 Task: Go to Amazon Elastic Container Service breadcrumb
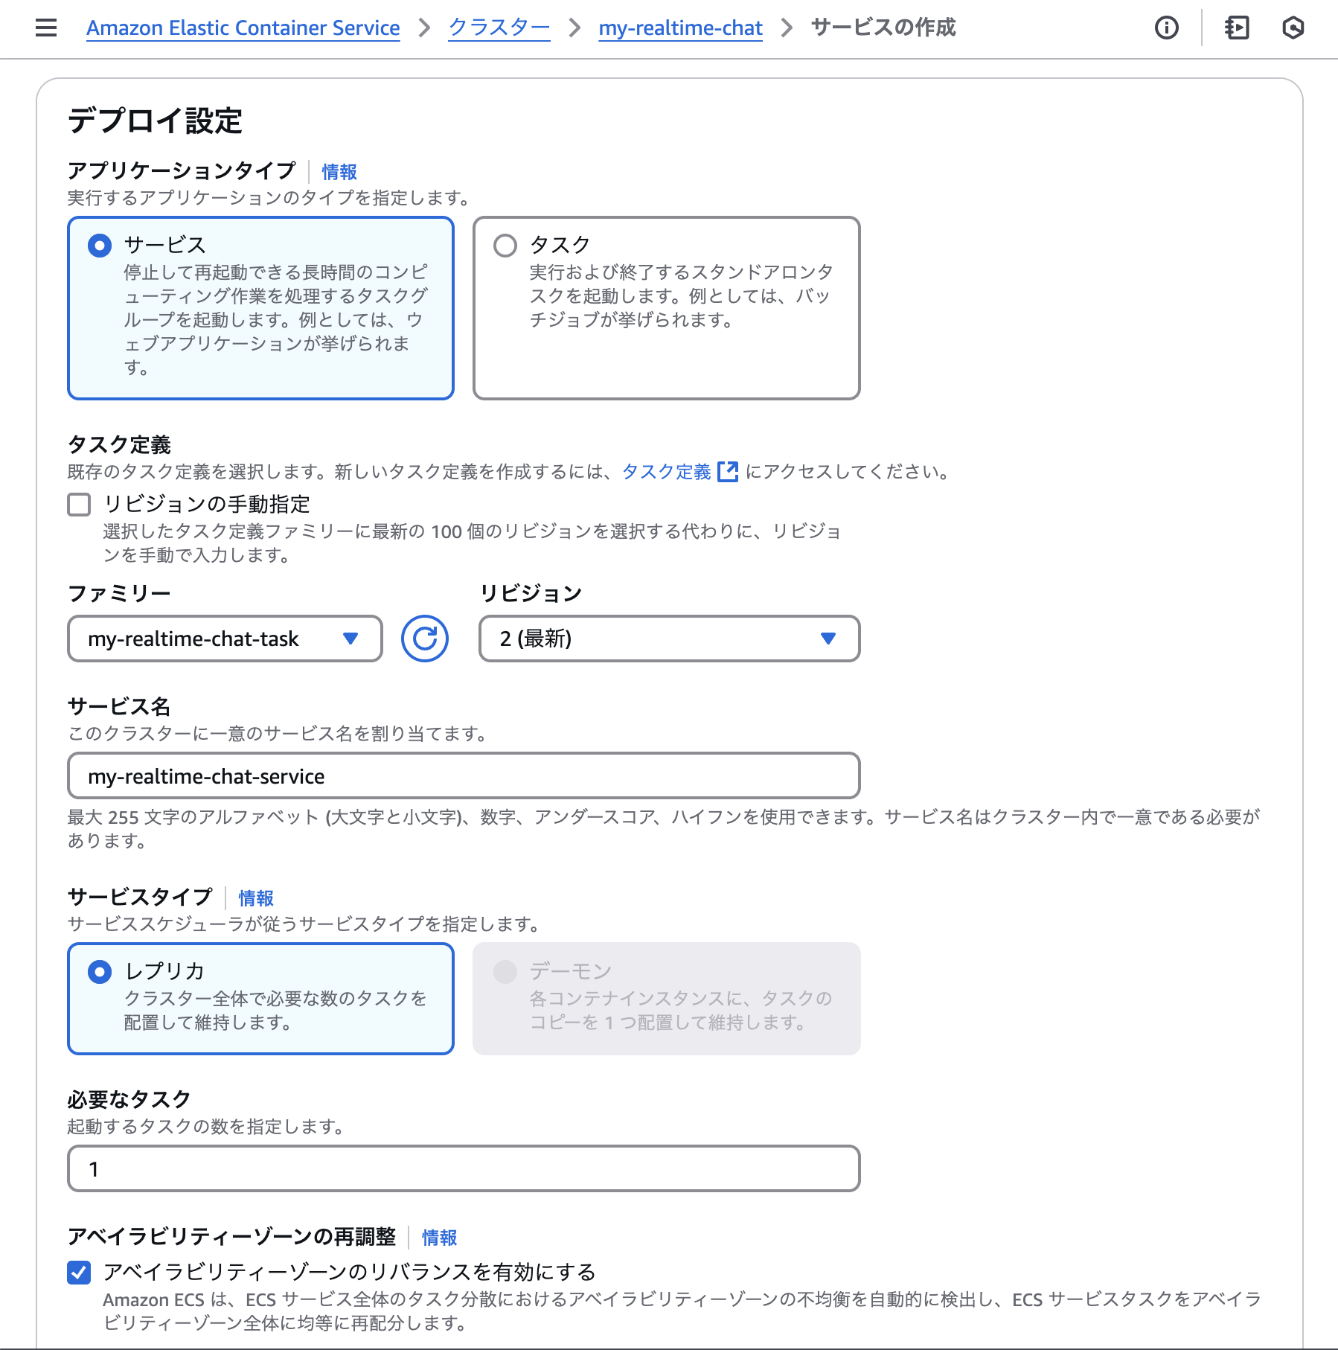(x=243, y=28)
